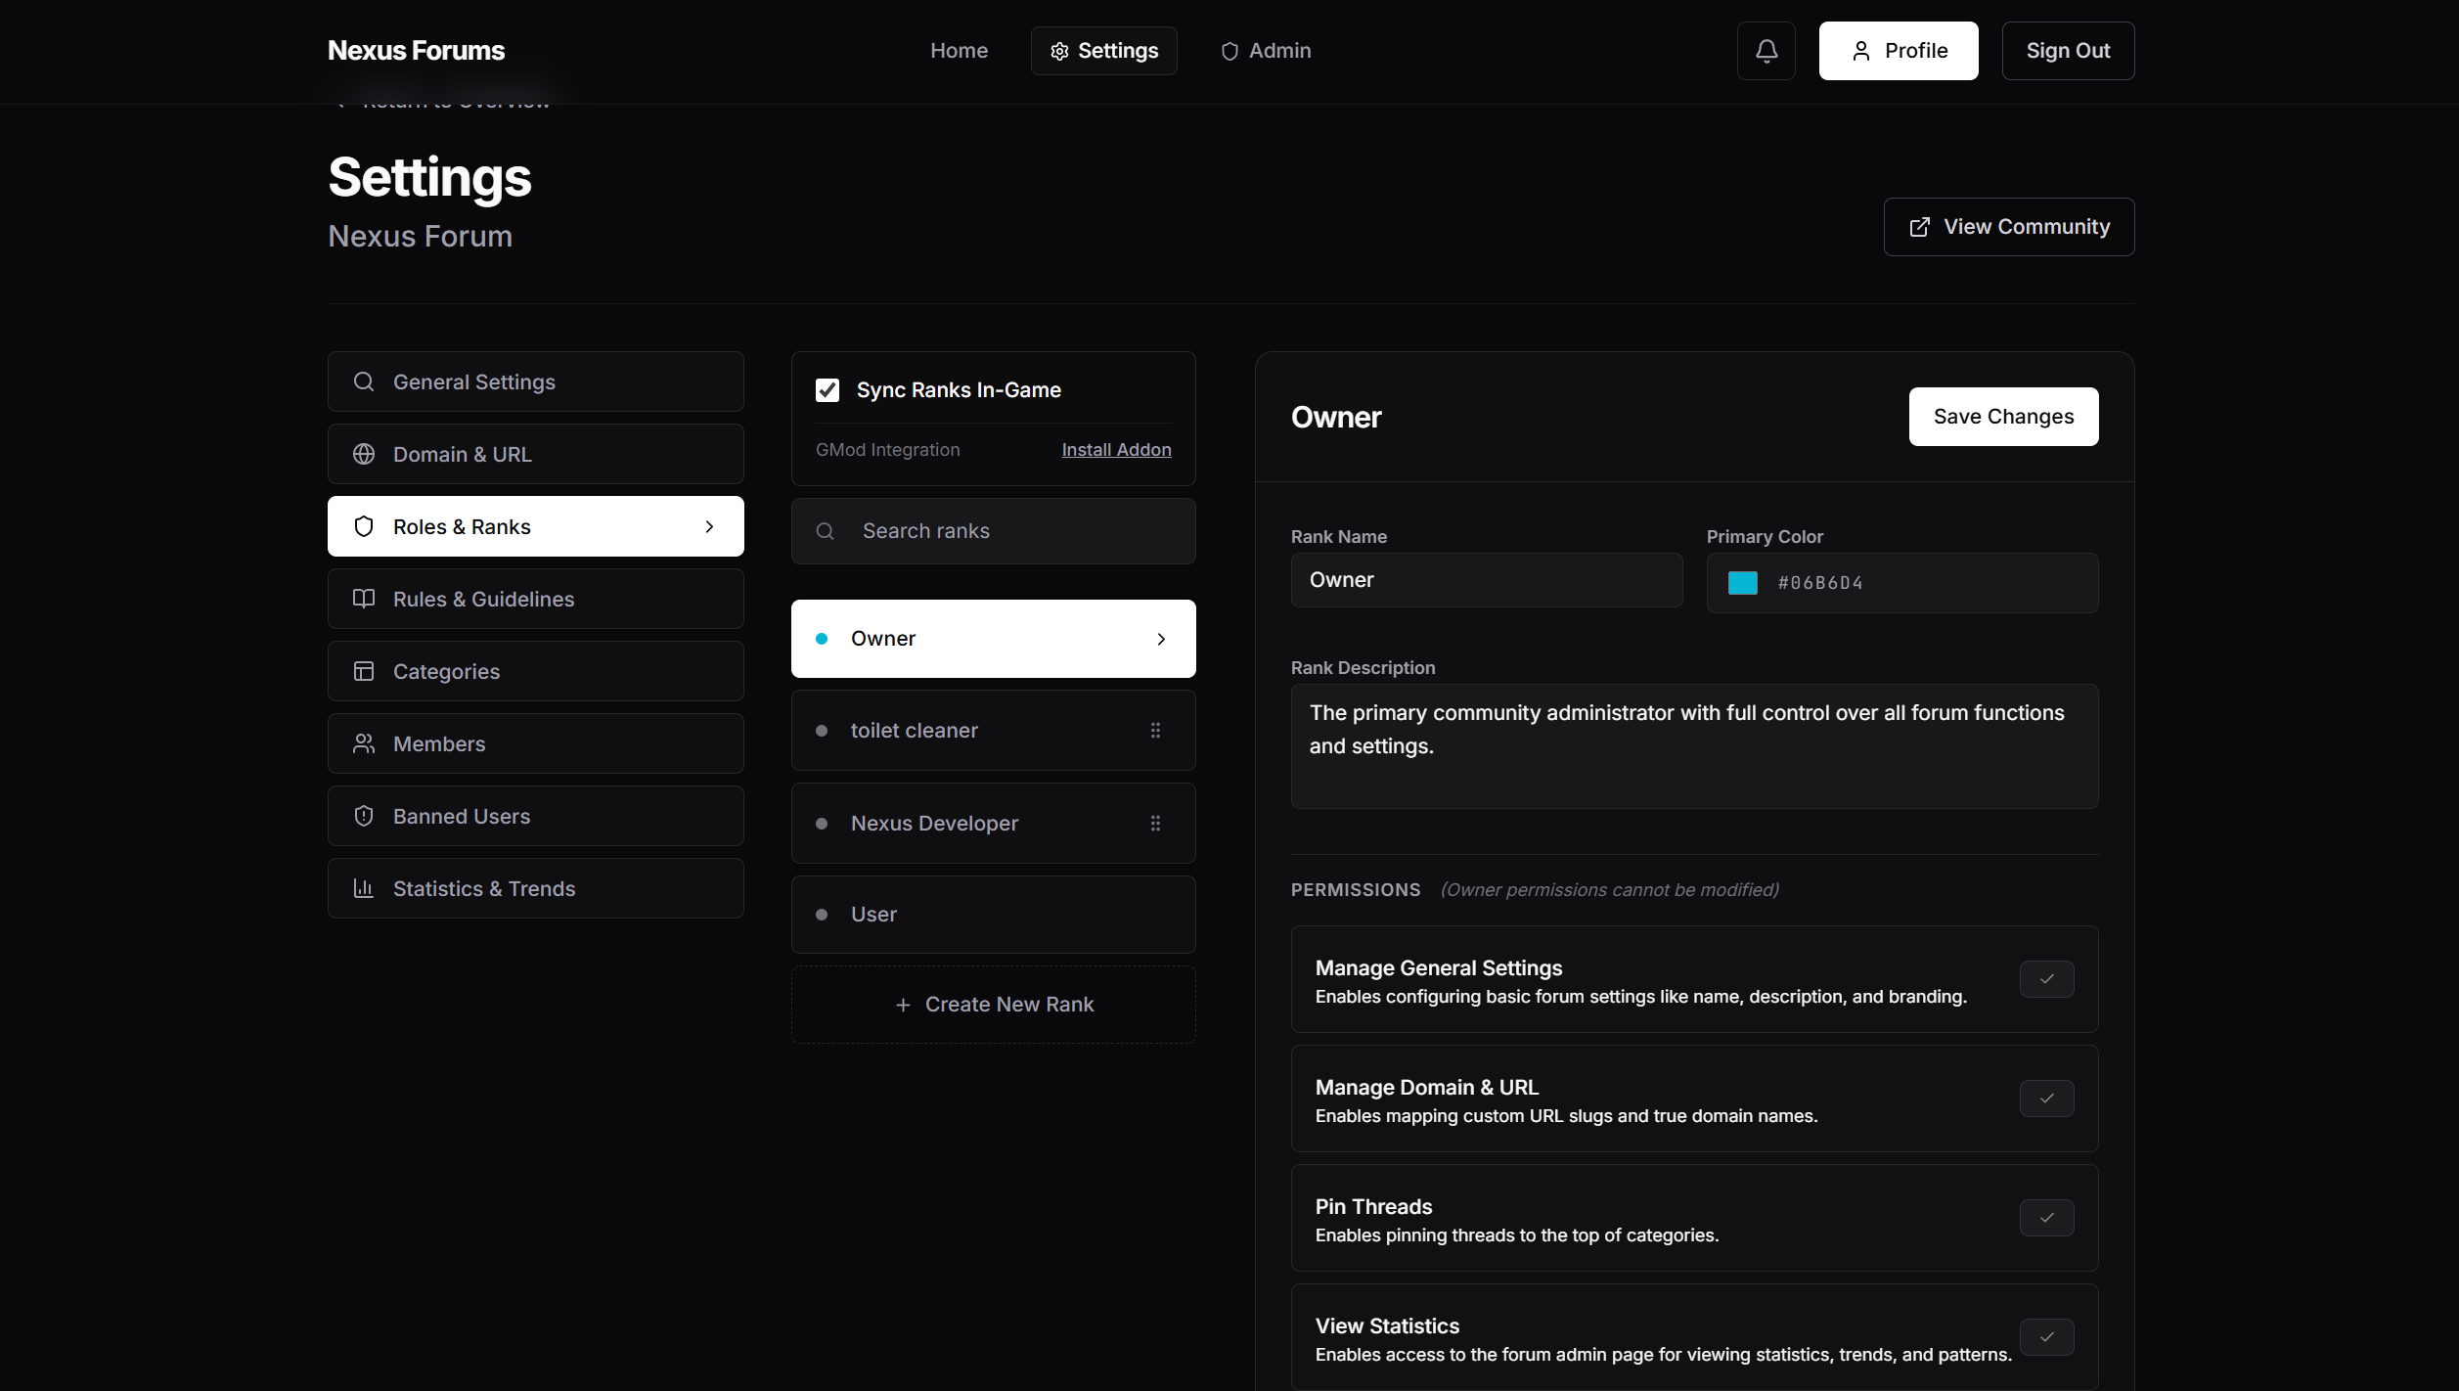Select the Nexus Developer rank name
2459x1391 pixels.
coord(934,824)
